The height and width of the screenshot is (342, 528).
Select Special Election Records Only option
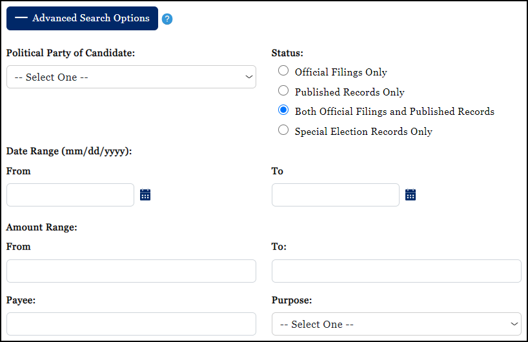(283, 130)
